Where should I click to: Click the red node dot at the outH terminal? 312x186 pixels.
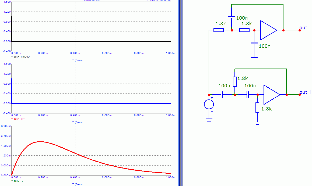(x=299, y=95)
